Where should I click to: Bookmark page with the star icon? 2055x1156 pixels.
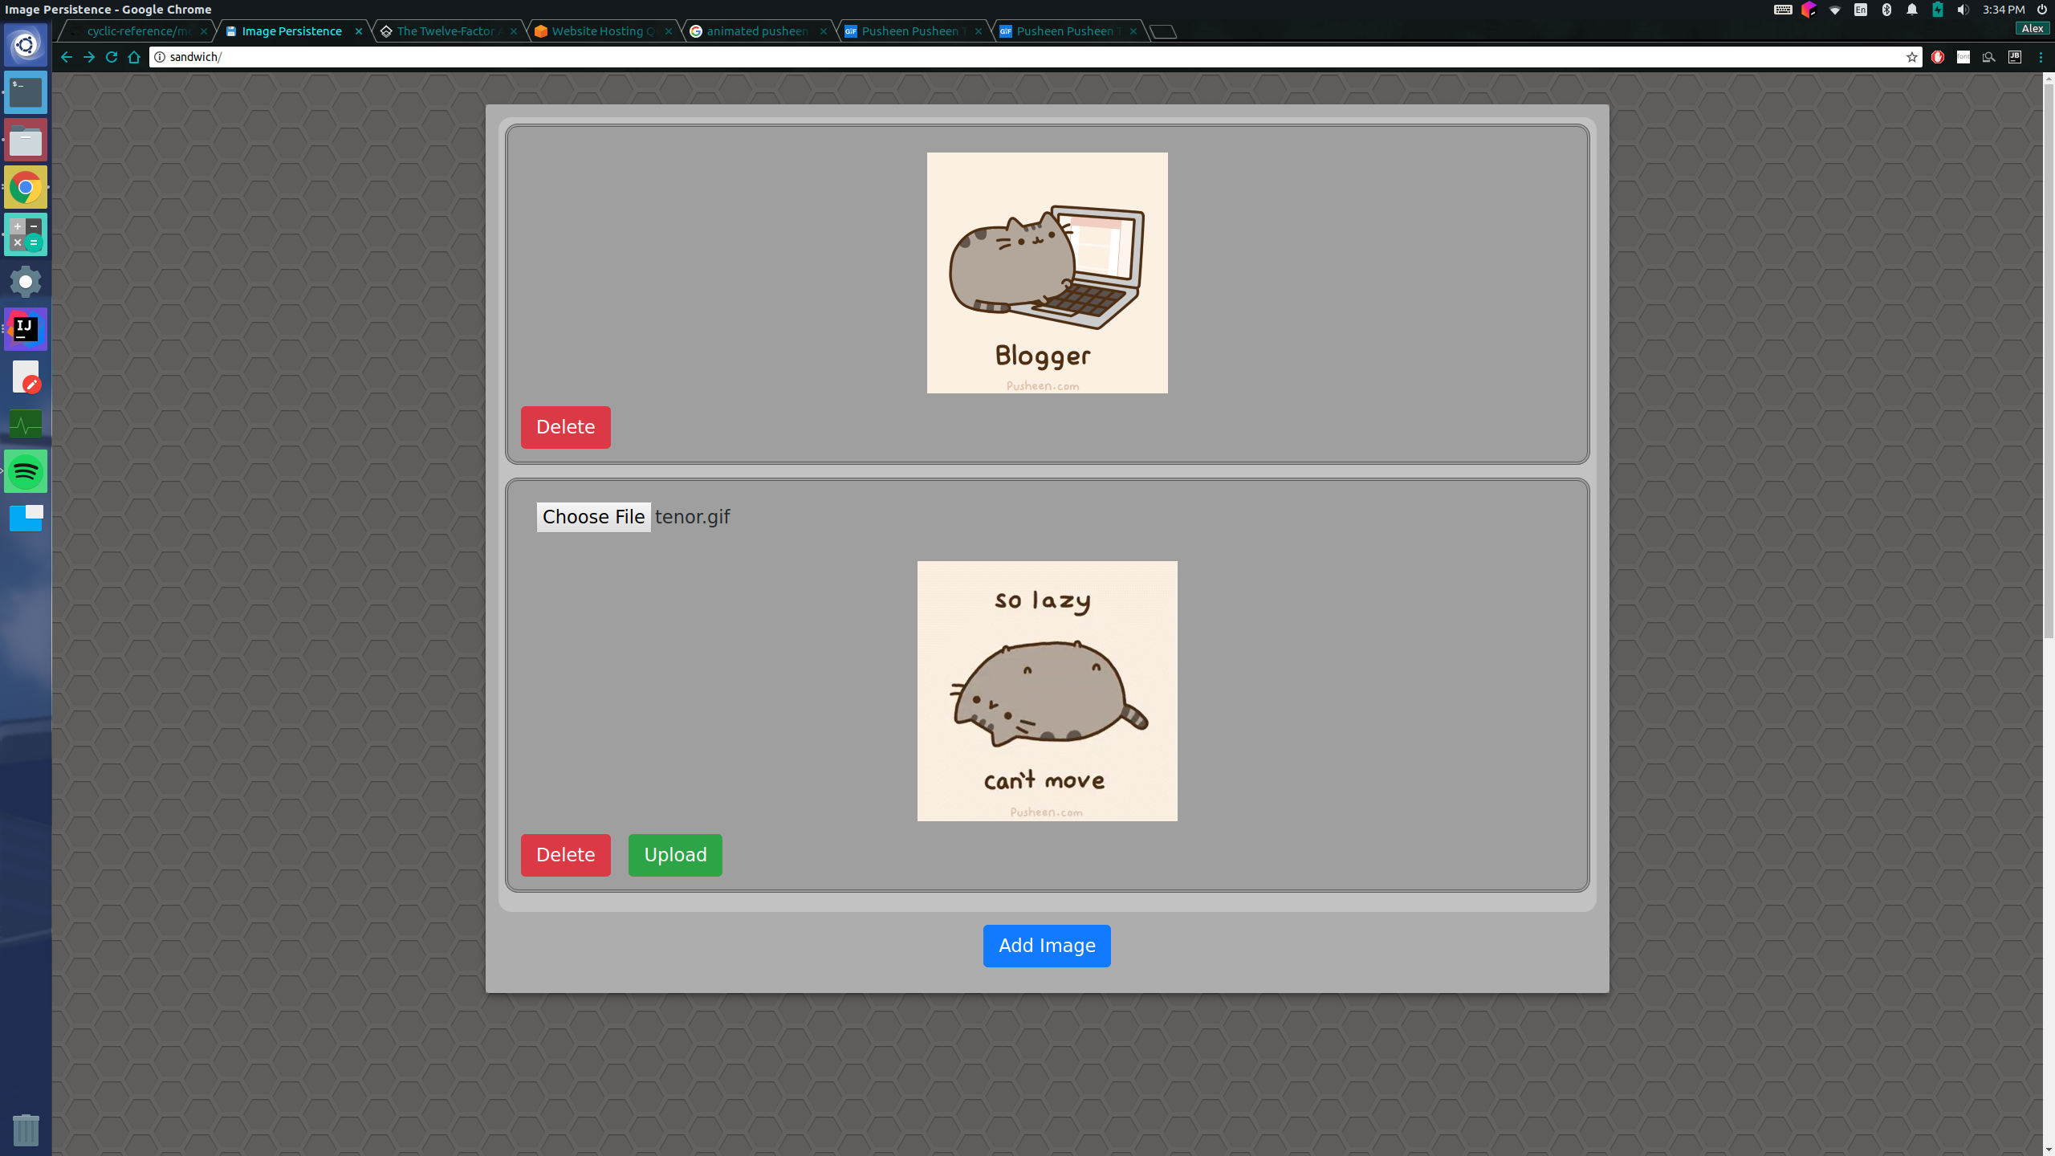coord(1911,57)
